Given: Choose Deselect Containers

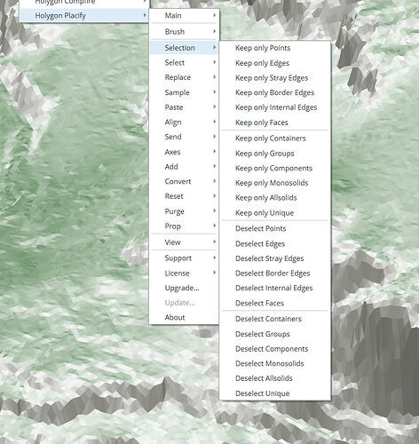Looking at the screenshot, I should 274,319.
